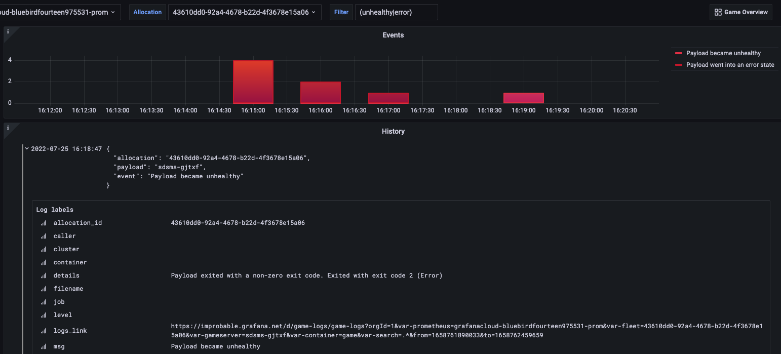Click the Events panel title

tap(393, 35)
